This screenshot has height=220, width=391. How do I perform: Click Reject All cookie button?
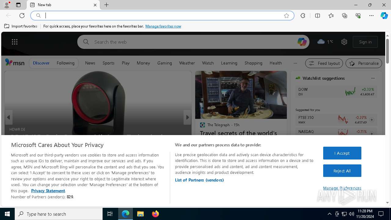click(342, 171)
